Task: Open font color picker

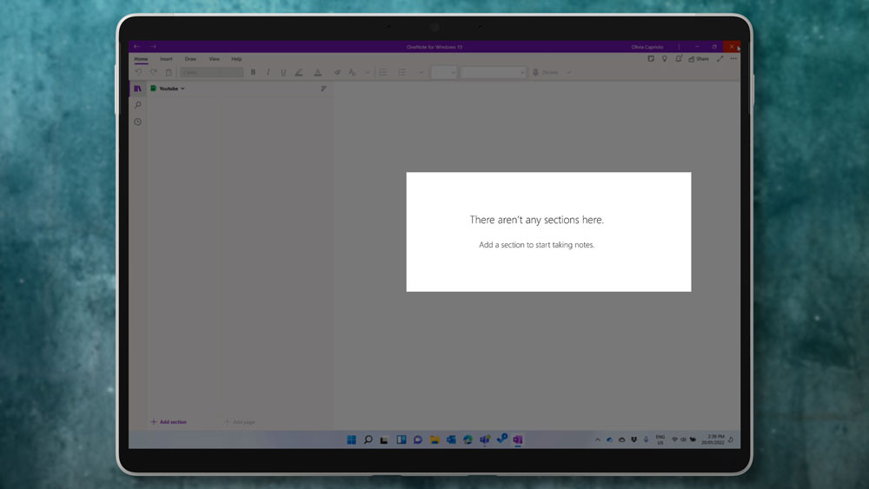Action: point(318,73)
